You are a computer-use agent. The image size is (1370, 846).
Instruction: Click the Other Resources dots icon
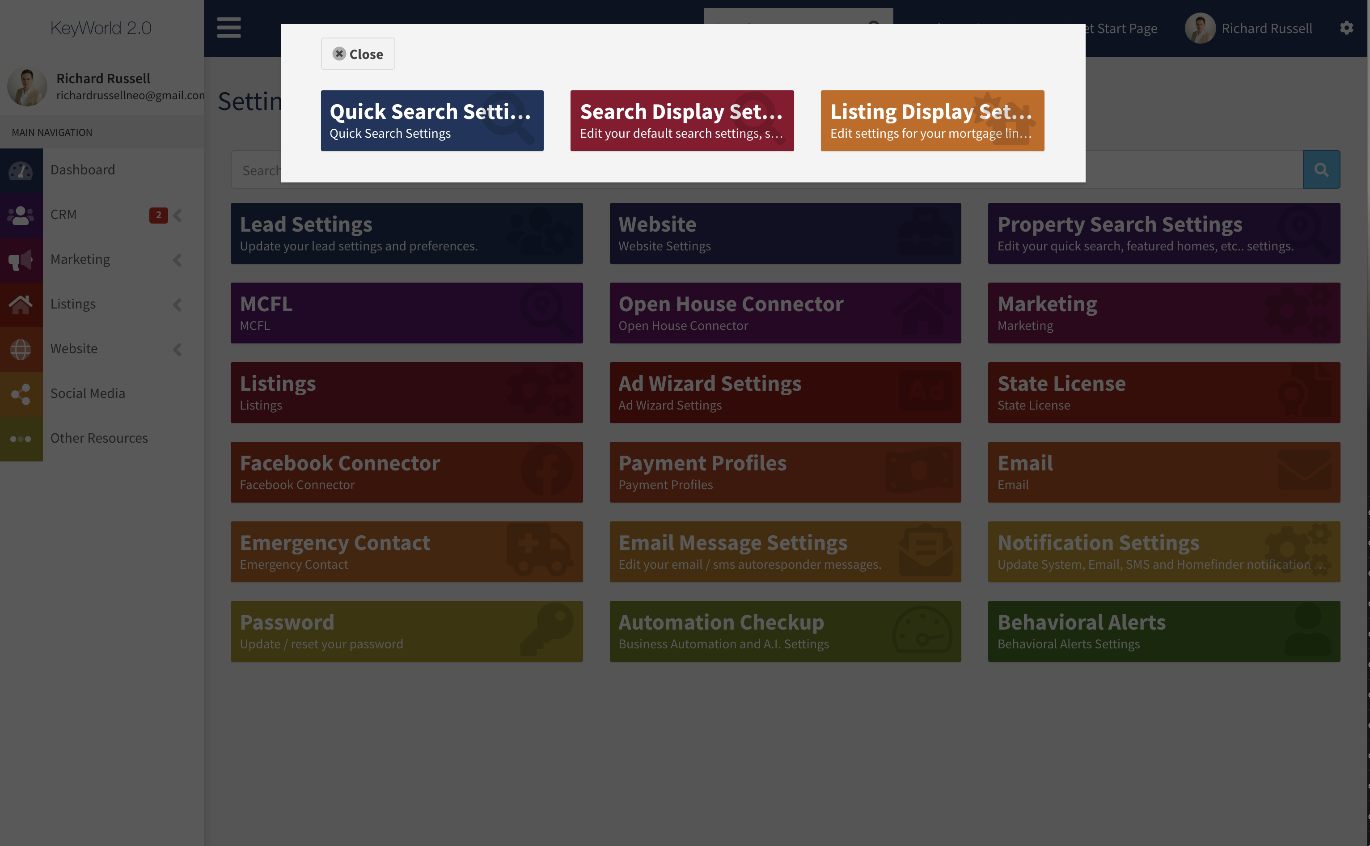click(21, 439)
